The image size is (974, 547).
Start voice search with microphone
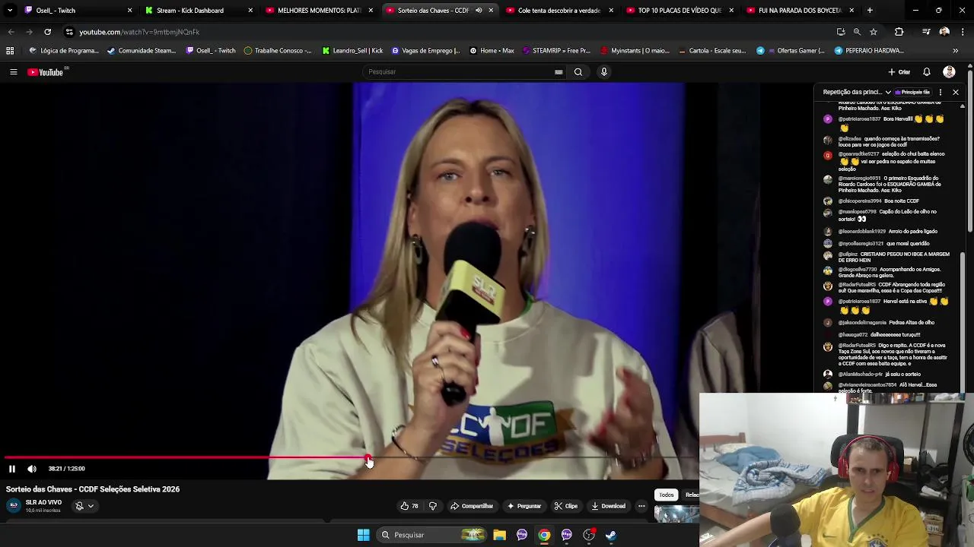tap(604, 72)
